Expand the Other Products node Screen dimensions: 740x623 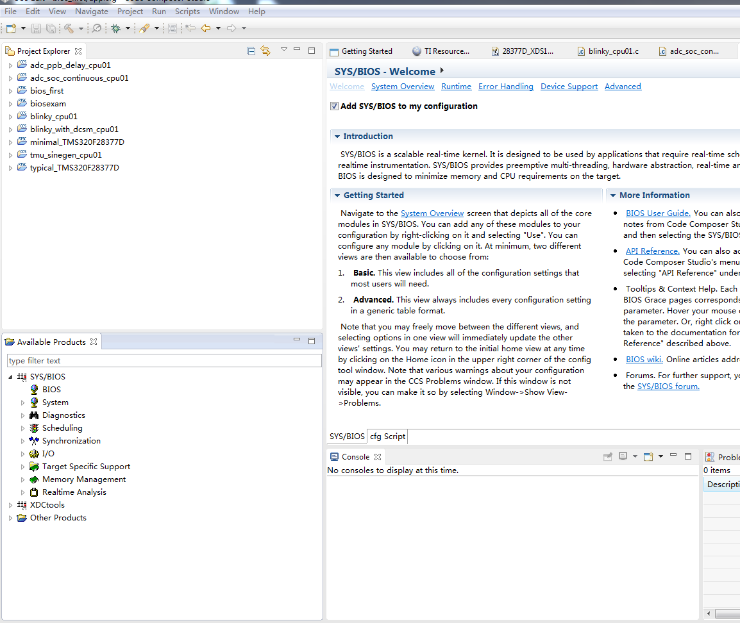pos(10,518)
